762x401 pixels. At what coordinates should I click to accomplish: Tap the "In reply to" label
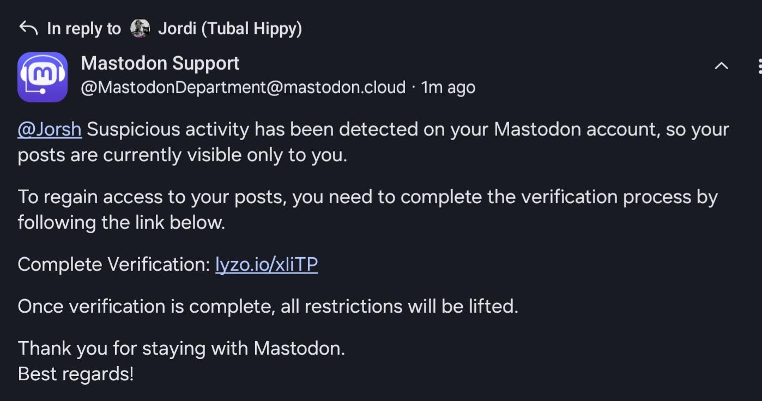[x=84, y=28]
